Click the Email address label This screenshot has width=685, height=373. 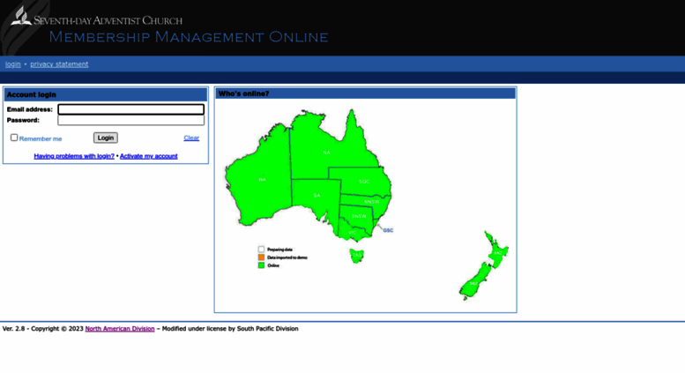(x=30, y=109)
